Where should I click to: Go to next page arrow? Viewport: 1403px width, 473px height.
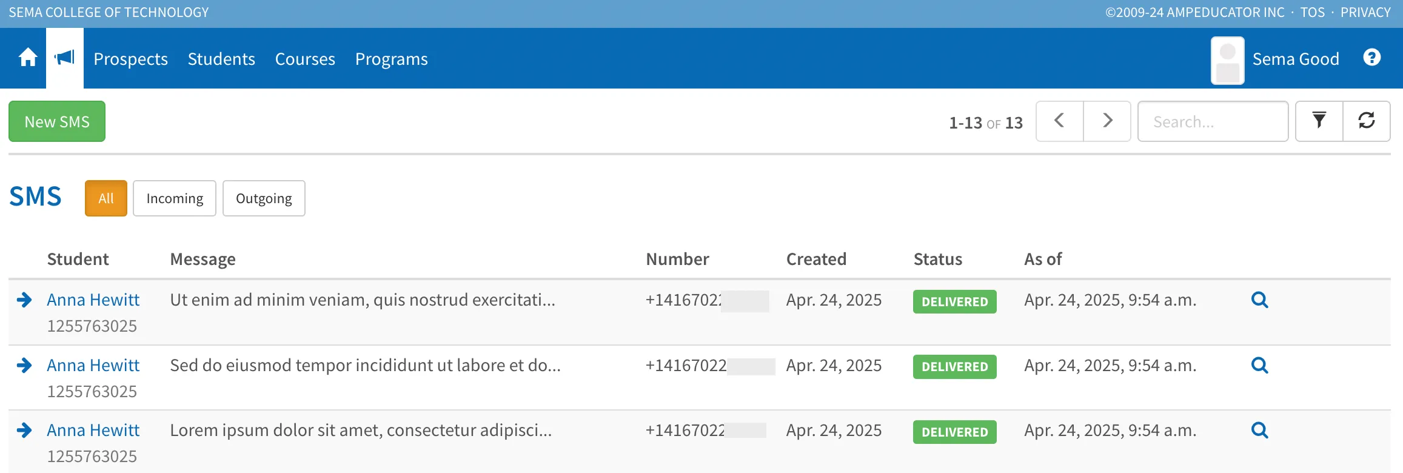(1107, 121)
